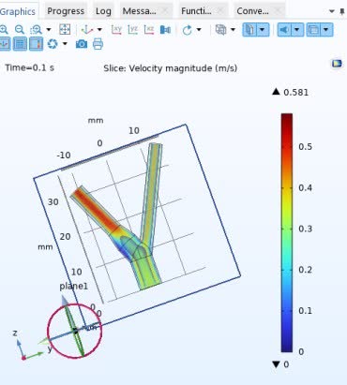Close the Functions tab
Image resolution: width=347 pixels, height=385 pixels.
pos(220,11)
